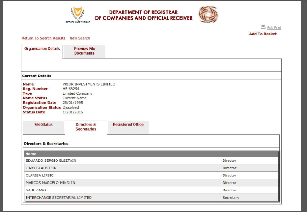Show the Registered Office tab
Screen dimensions: 307x212
(128, 125)
